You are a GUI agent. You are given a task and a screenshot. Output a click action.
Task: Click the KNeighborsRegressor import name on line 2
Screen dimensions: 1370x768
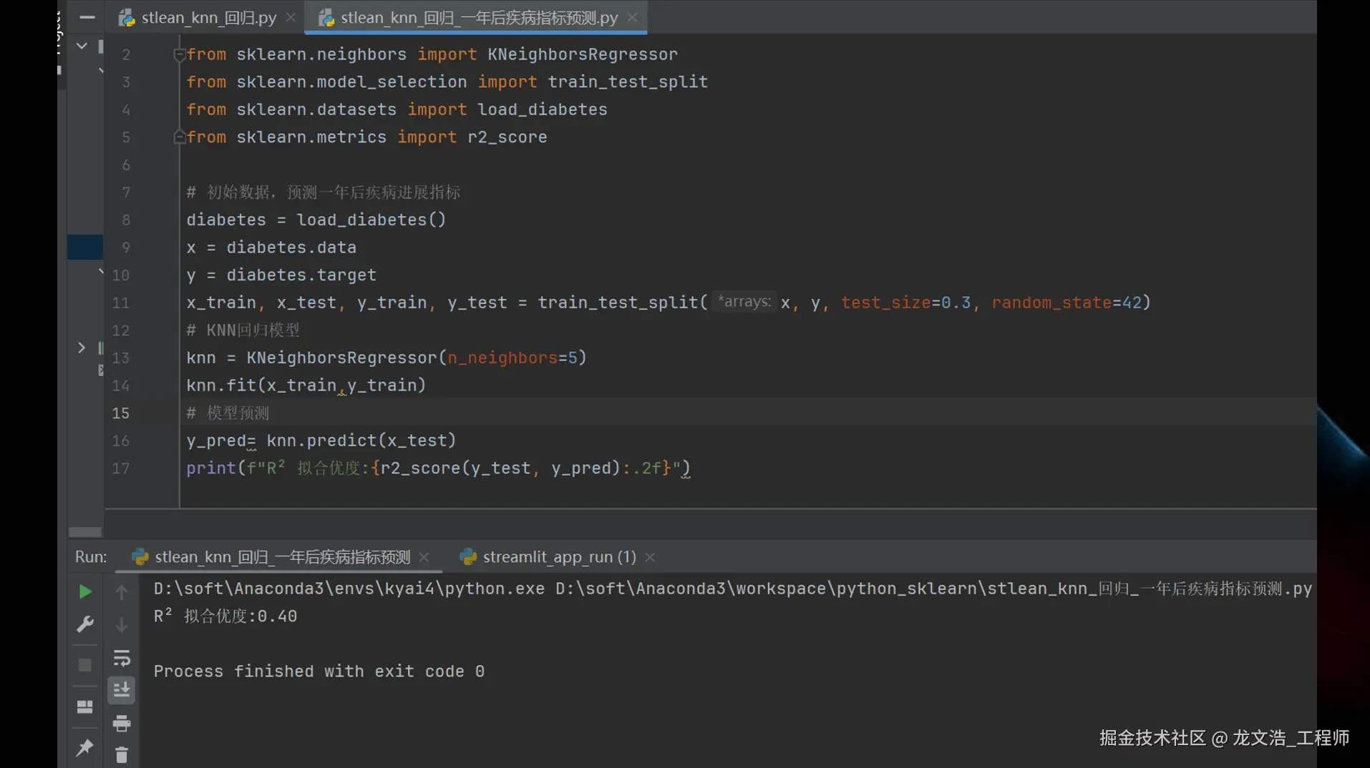[x=583, y=54]
